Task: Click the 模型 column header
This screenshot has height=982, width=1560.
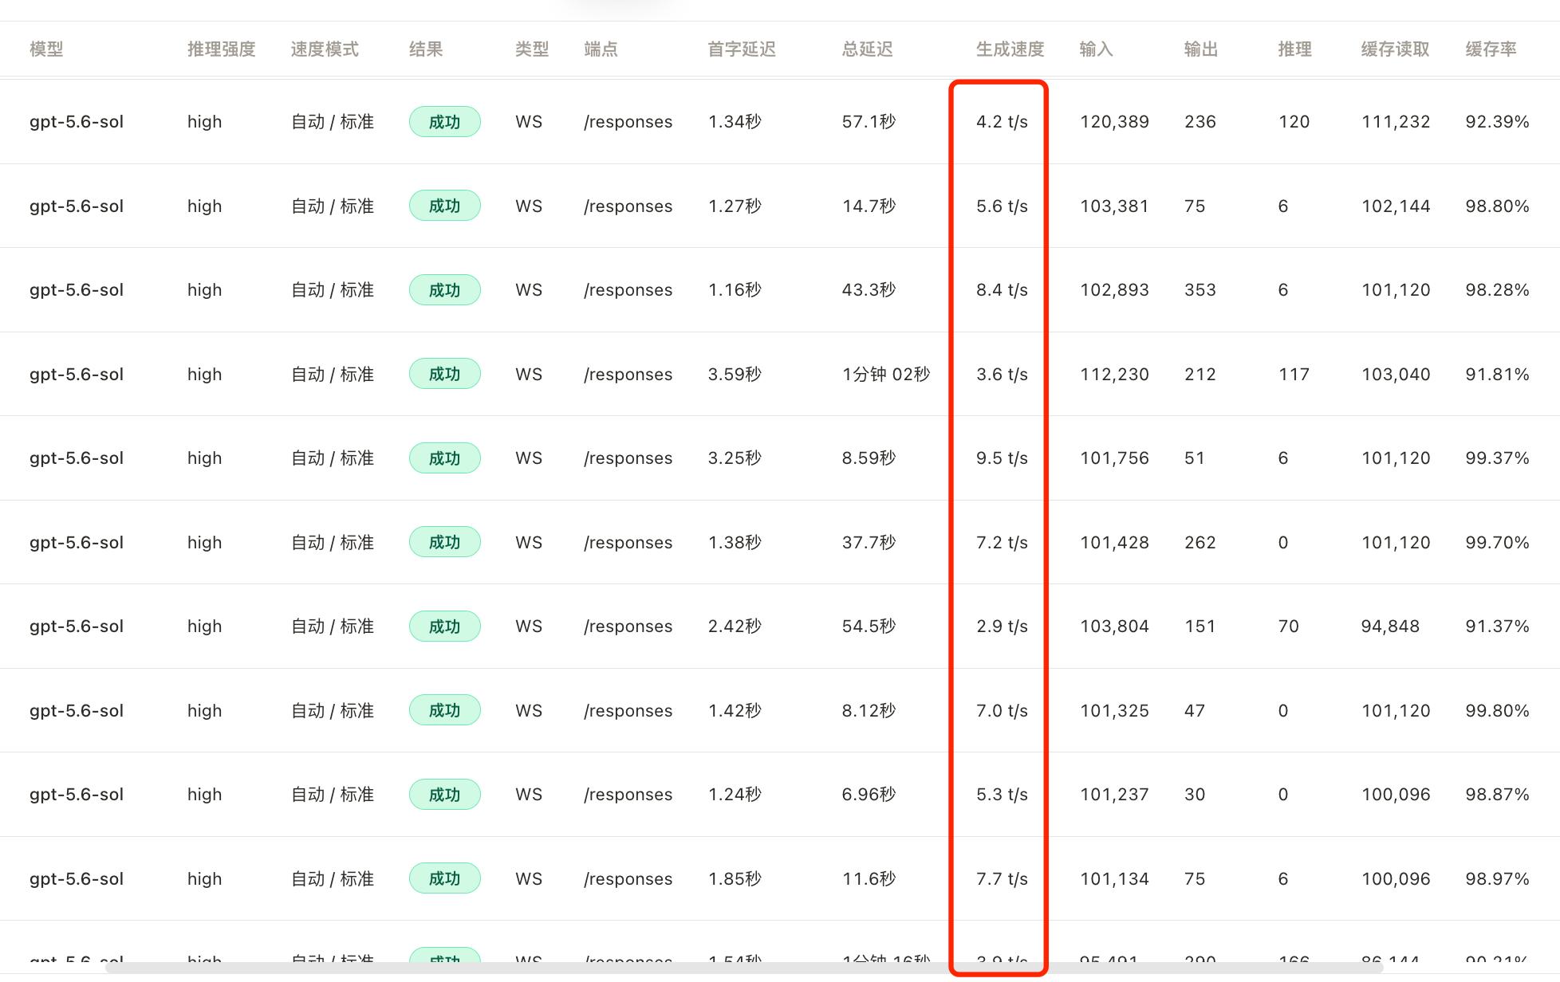Action: pyautogui.click(x=46, y=49)
